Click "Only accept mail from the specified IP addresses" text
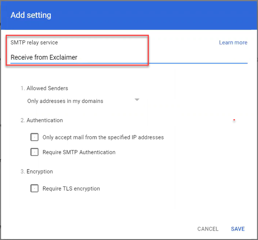This screenshot has width=258, height=240. coord(103,137)
